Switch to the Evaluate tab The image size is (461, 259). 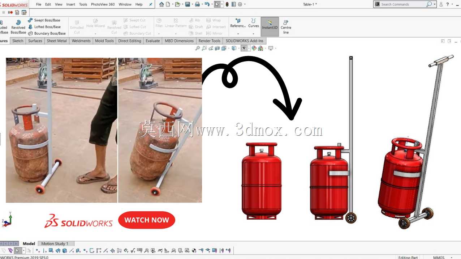click(x=152, y=41)
